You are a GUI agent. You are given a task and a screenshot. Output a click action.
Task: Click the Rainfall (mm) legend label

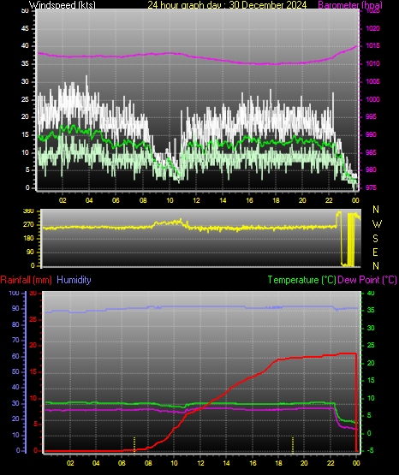pyautogui.click(x=26, y=280)
